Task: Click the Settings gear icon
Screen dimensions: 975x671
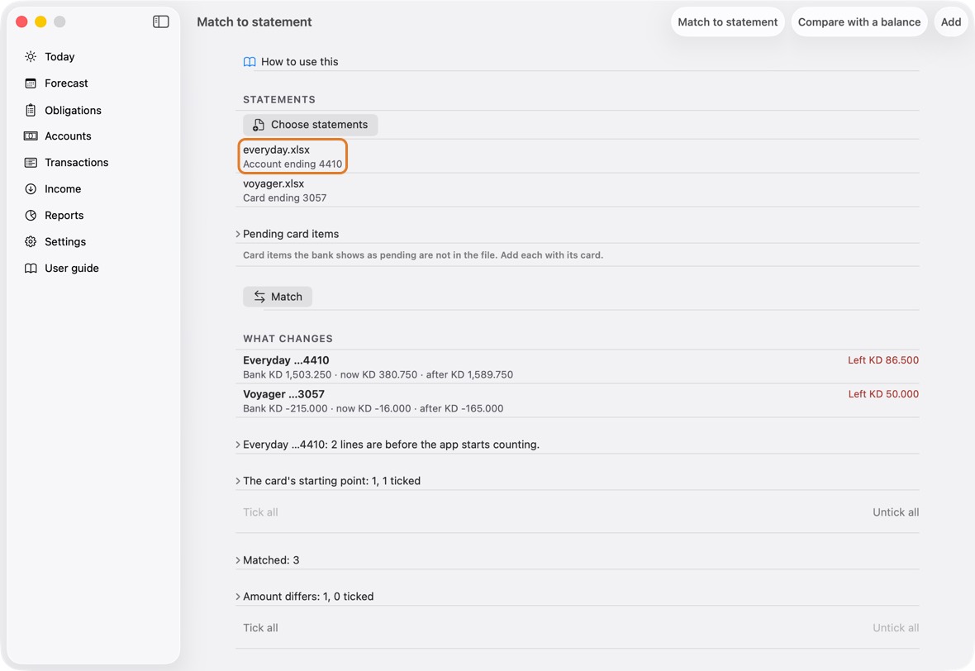Action: (x=31, y=242)
